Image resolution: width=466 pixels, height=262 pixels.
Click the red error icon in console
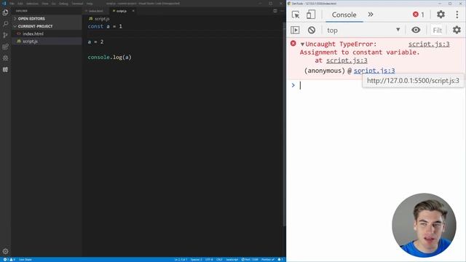click(293, 44)
